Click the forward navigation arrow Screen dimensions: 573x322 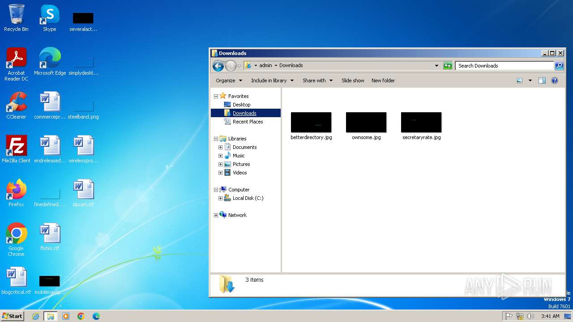231,66
